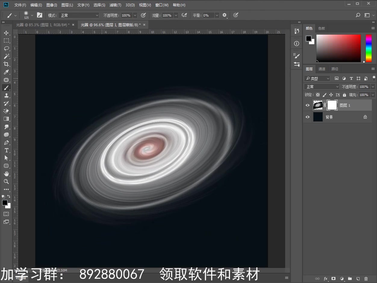Create a new layer
The height and width of the screenshot is (283, 377).
click(x=358, y=279)
